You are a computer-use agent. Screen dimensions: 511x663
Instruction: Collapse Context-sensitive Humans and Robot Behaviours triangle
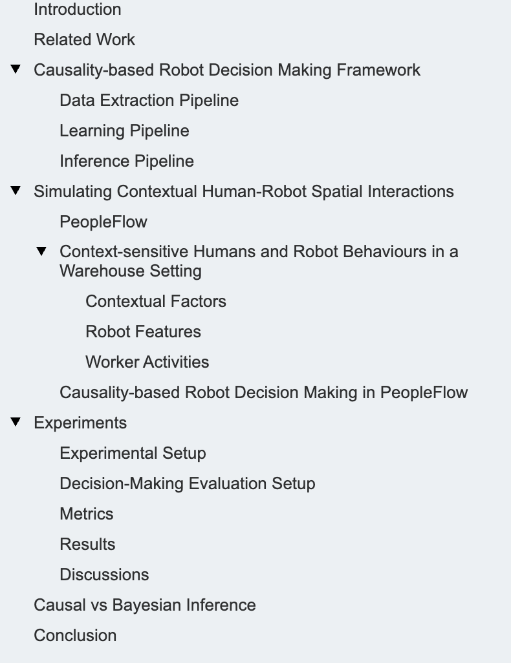42,251
